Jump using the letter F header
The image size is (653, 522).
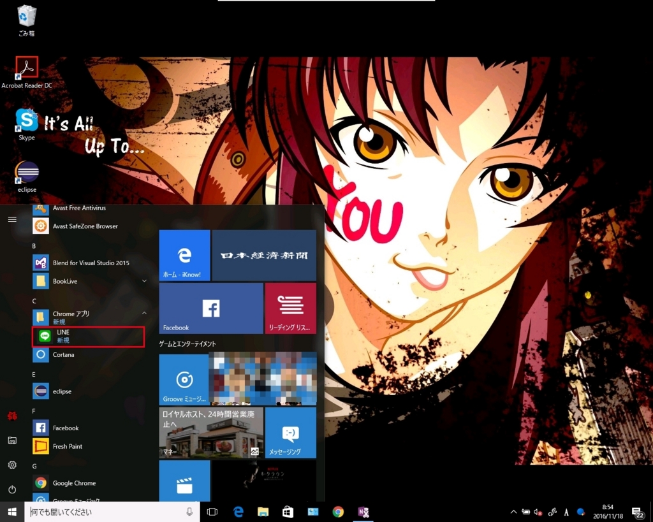click(34, 411)
